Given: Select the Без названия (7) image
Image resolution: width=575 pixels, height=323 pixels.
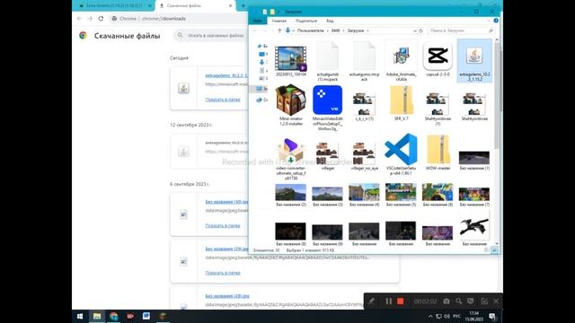Looking at the screenshot, I should pos(474,196).
